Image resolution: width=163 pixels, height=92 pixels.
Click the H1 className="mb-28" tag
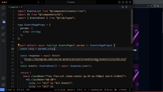point(41,79)
